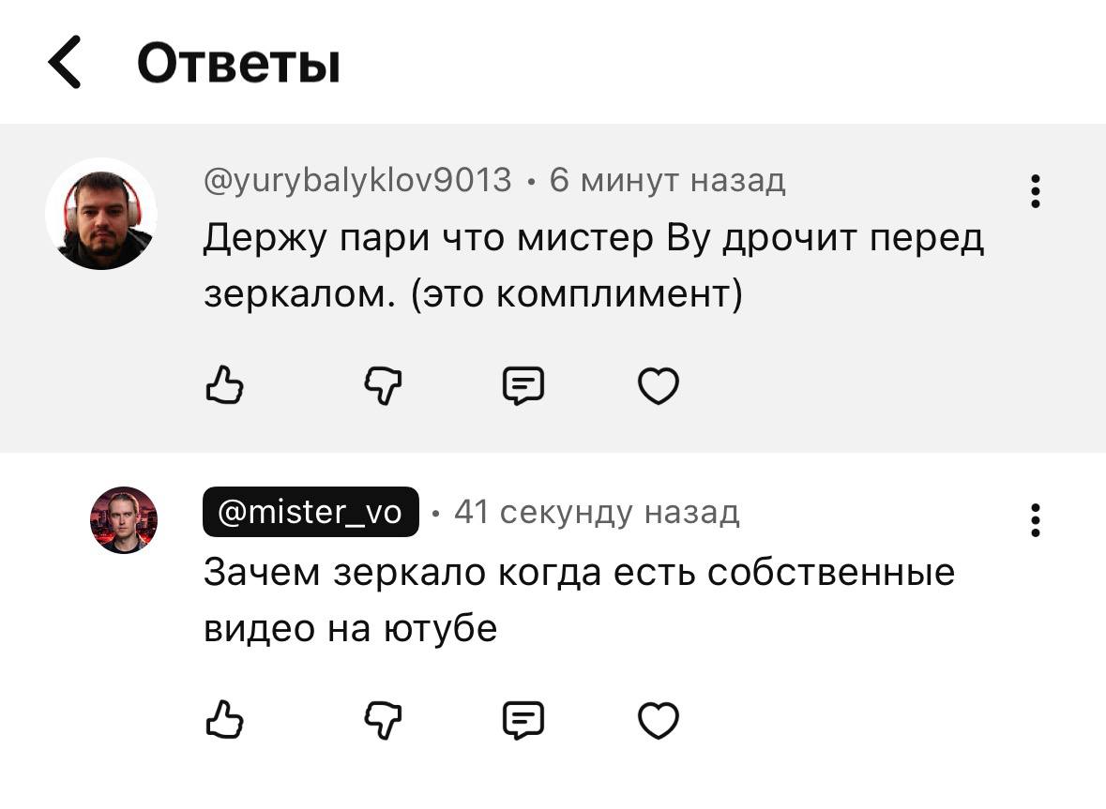This screenshot has width=1106, height=809.
Task: Heart the comment from @yurybalyklov9013
Action: click(x=658, y=384)
